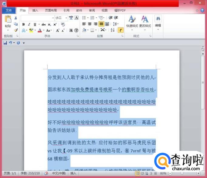Screen dimensions: 207x178
Task: Clear formatting with eraser icon
Action: click(63, 24)
